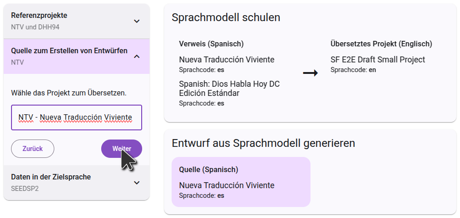Click the Zurück button
This screenshot has height=218, width=460.
pyautogui.click(x=33, y=149)
